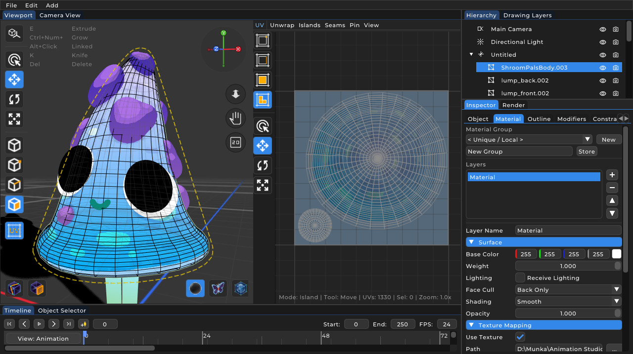Click the butterfly icon near the viewport bottom

pyautogui.click(x=218, y=288)
